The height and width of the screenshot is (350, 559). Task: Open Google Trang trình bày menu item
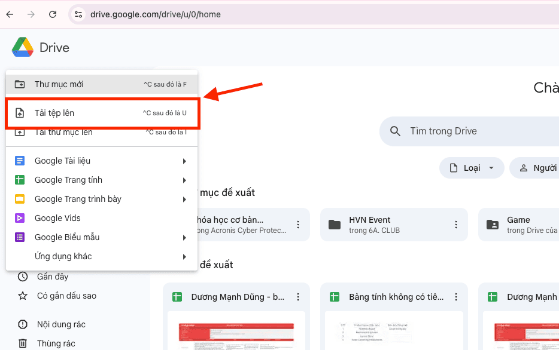[102, 199]
